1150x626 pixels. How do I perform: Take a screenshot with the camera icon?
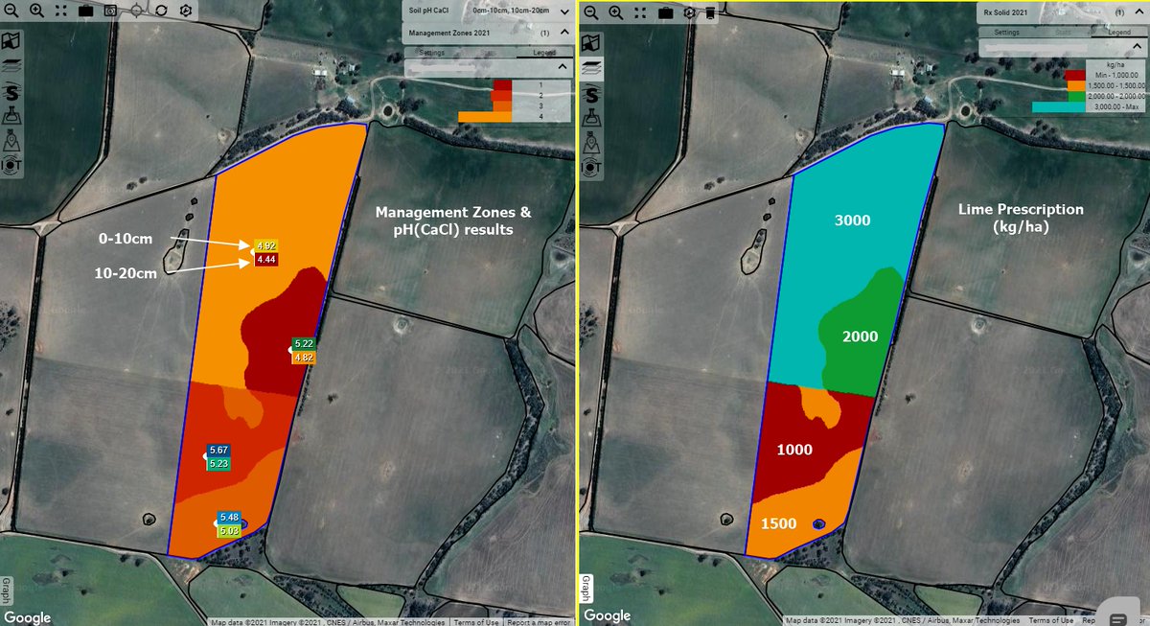(x=109, y=11)
